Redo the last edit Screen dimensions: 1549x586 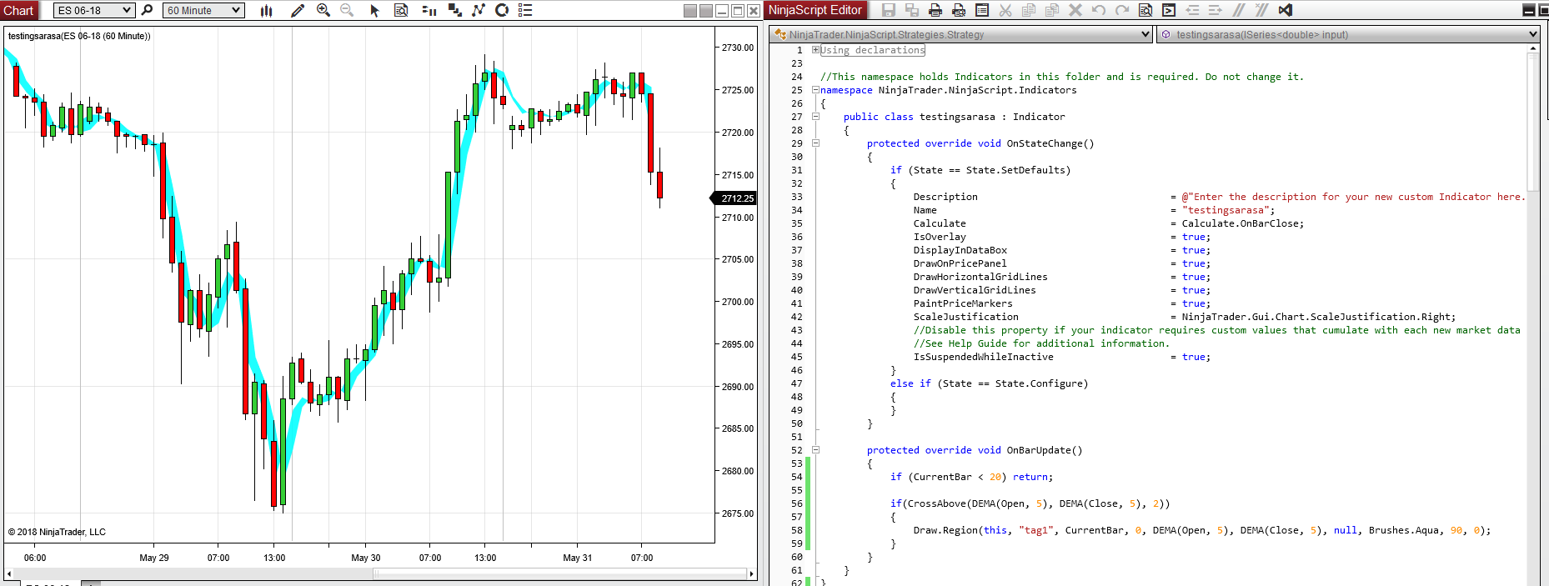click(1122, 10)
